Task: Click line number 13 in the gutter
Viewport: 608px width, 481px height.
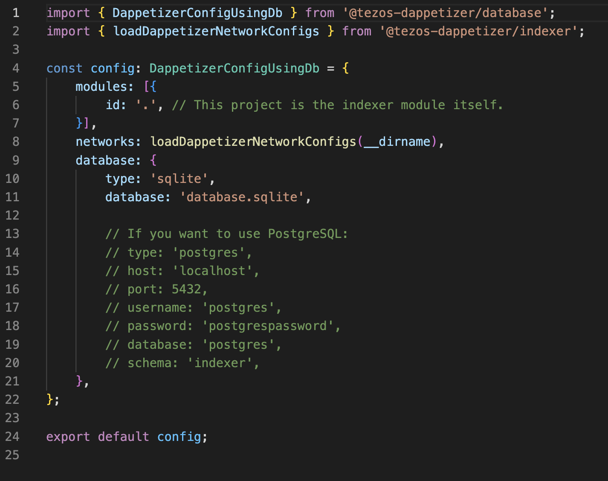Action: click(12, 234)
